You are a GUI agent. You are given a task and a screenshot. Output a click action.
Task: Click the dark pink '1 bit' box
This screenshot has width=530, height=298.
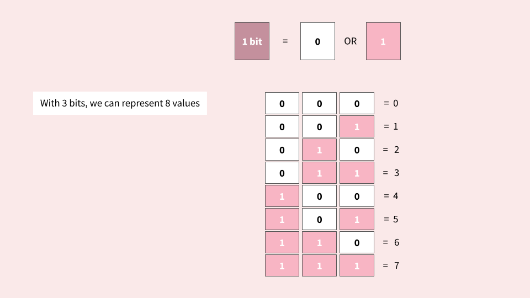(x=252, y=41)
